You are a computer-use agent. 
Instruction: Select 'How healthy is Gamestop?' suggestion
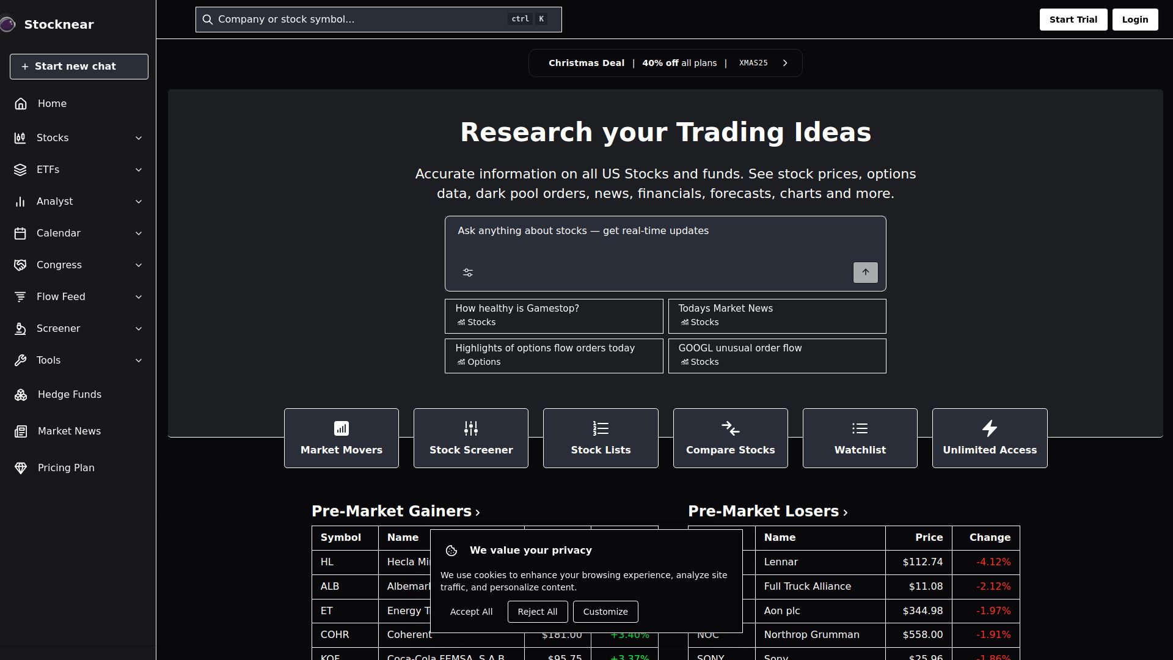coord(554,316)
